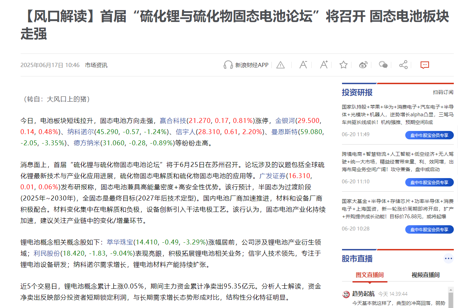
Task: Open 德方纳米 stock link
Action: 87,143
